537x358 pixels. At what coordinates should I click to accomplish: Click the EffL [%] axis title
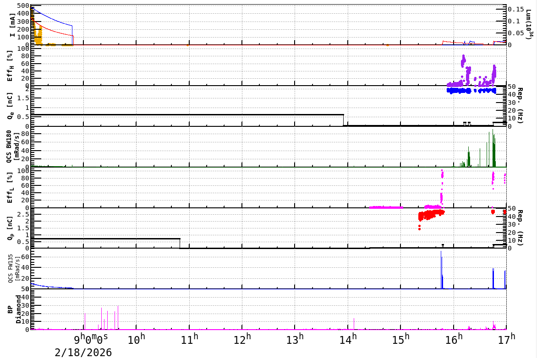[10, 188]
